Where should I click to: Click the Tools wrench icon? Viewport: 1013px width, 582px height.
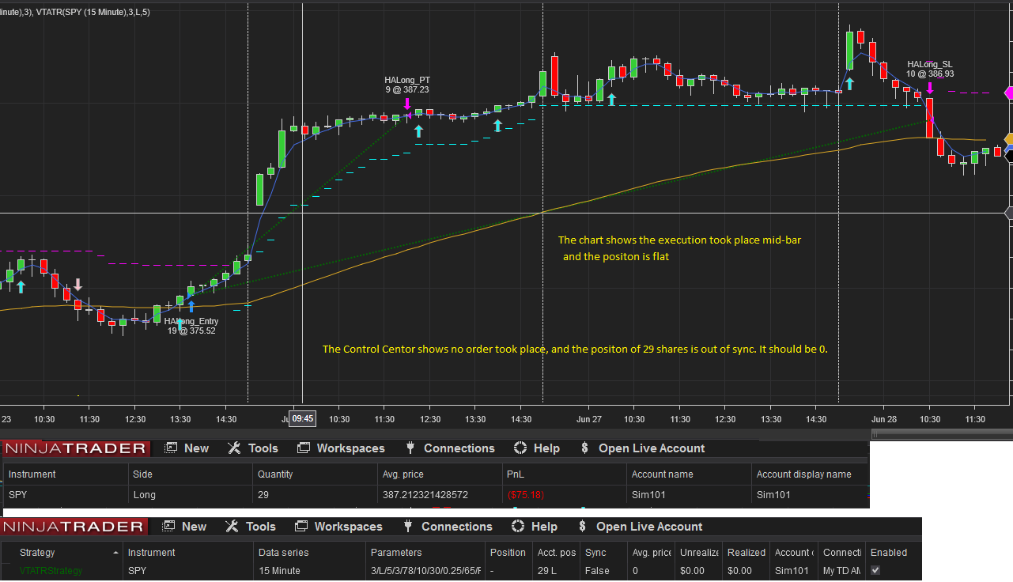[235, 448]
